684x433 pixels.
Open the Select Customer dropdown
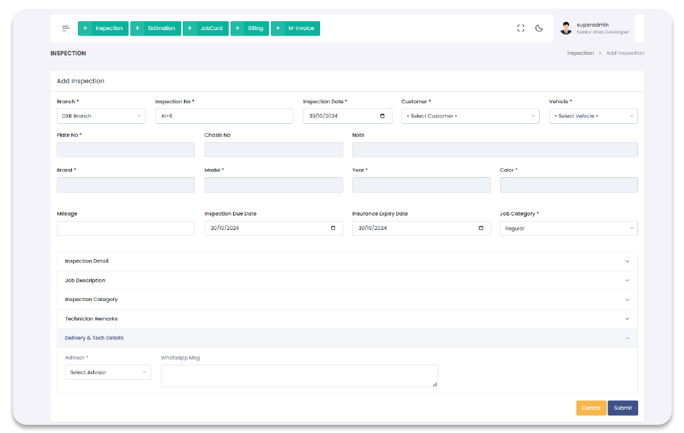click(x=470, y=116)
